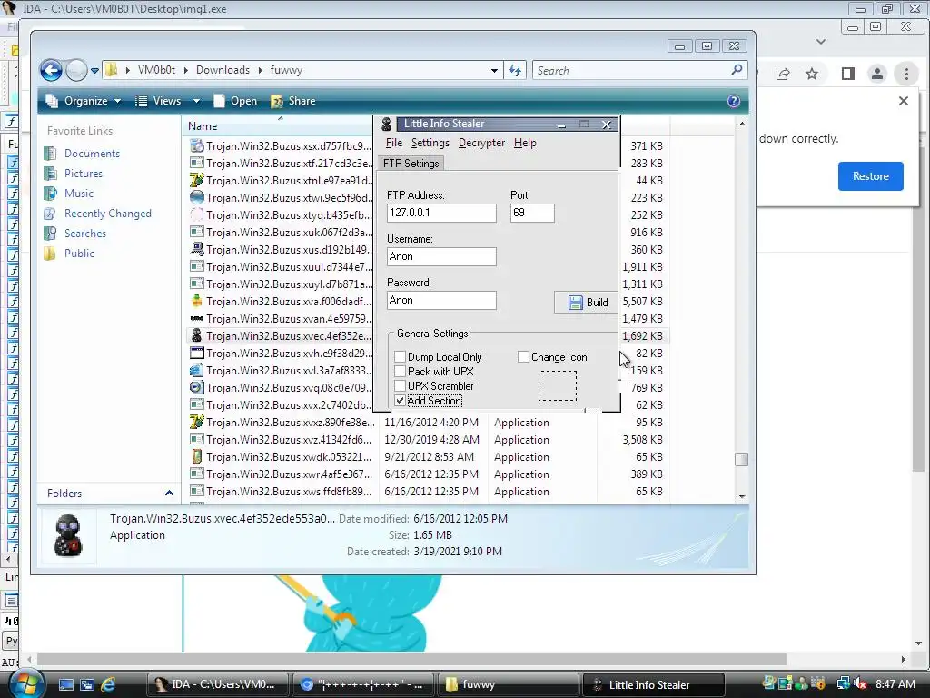Click the search magnifier icon

coord(737,70)
